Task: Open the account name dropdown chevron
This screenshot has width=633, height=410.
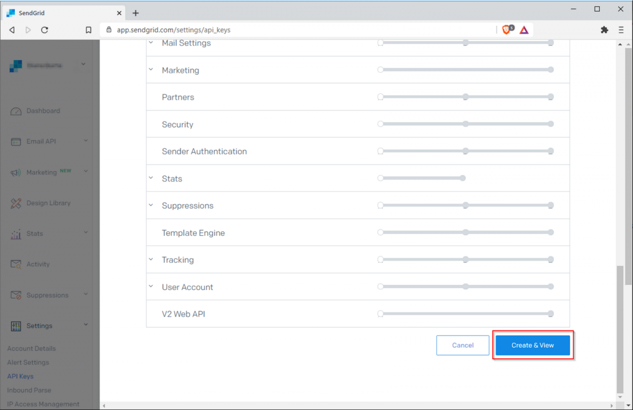Action: tap(83, 64)
